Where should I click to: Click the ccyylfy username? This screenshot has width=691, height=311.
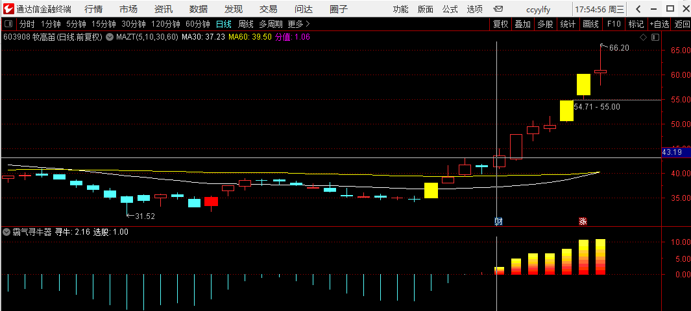tap(538, 9)
